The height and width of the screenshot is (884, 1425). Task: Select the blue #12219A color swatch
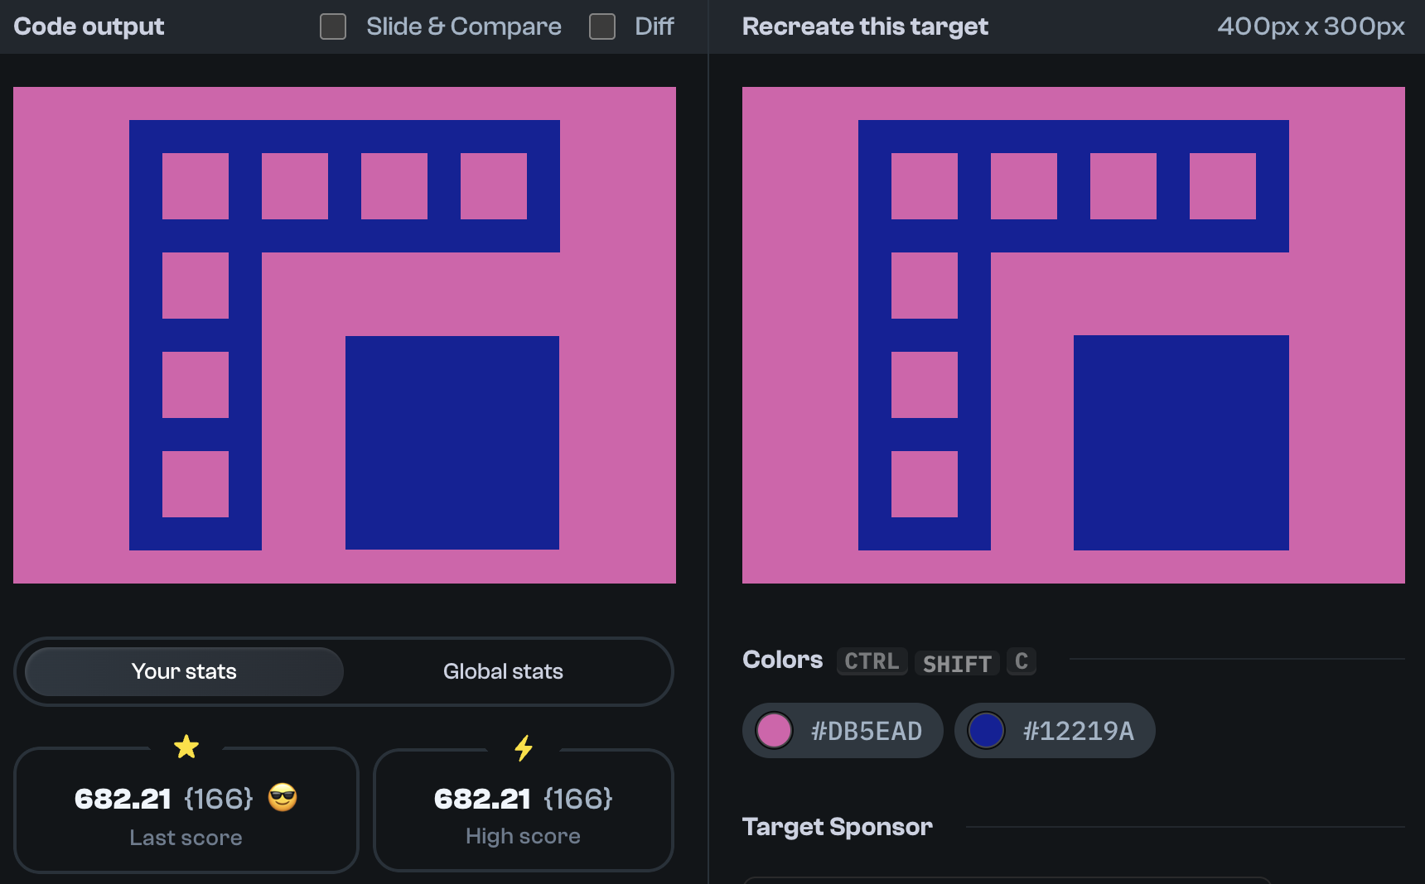click(x=987, y=731)
